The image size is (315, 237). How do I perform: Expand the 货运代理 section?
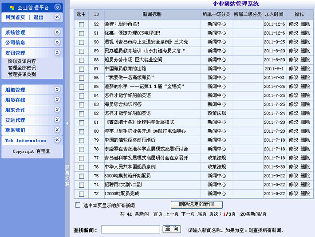coord(57,120)
